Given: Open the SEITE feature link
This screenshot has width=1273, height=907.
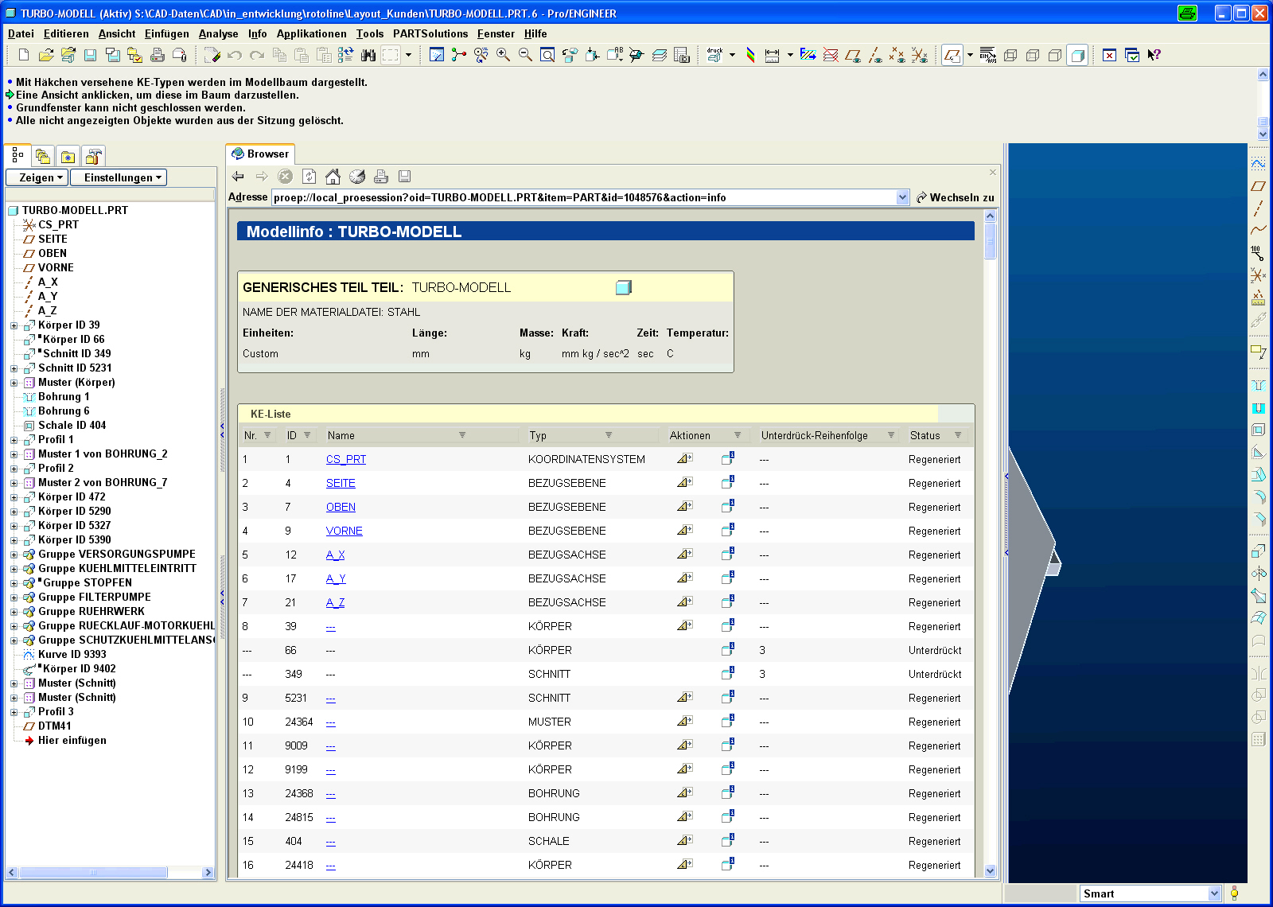Looking at the screenshot, I should pyautogui.click(x=341, y=483).
